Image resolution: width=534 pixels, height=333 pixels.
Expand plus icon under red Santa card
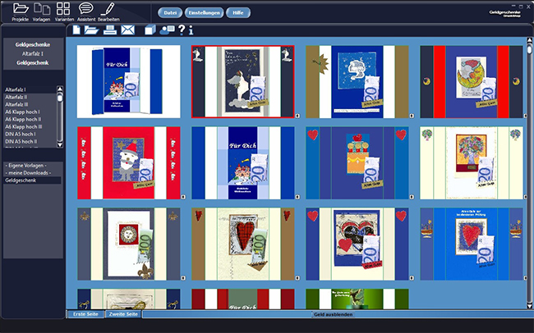click(x=182, y=198)
